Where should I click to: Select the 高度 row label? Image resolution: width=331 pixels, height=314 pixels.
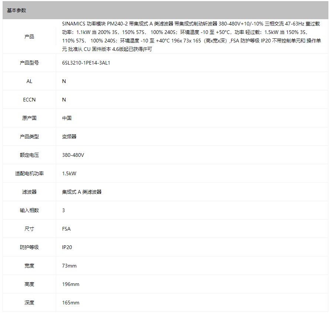[x=29, y=284]
